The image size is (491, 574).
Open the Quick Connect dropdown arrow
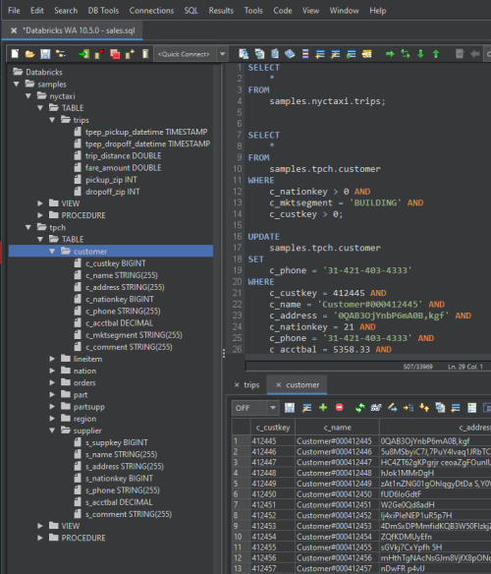tap(222, 54)
